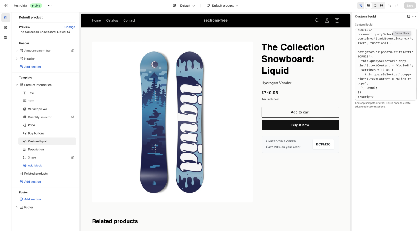Click the Change link next to Preview
Viewport: 418px width, 231px height.
70,27
